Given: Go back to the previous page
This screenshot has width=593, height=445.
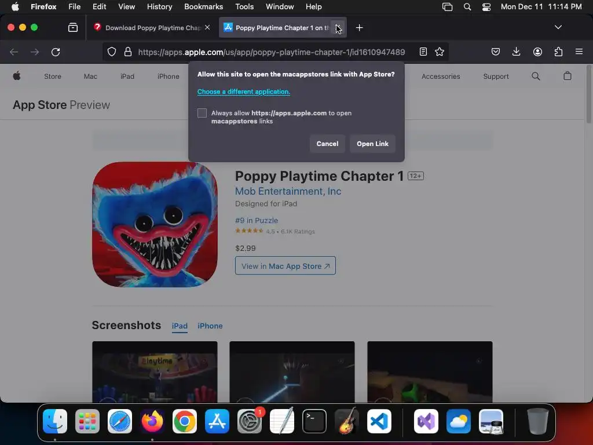Looking at the screenshot, I should [x=14, y=52].
